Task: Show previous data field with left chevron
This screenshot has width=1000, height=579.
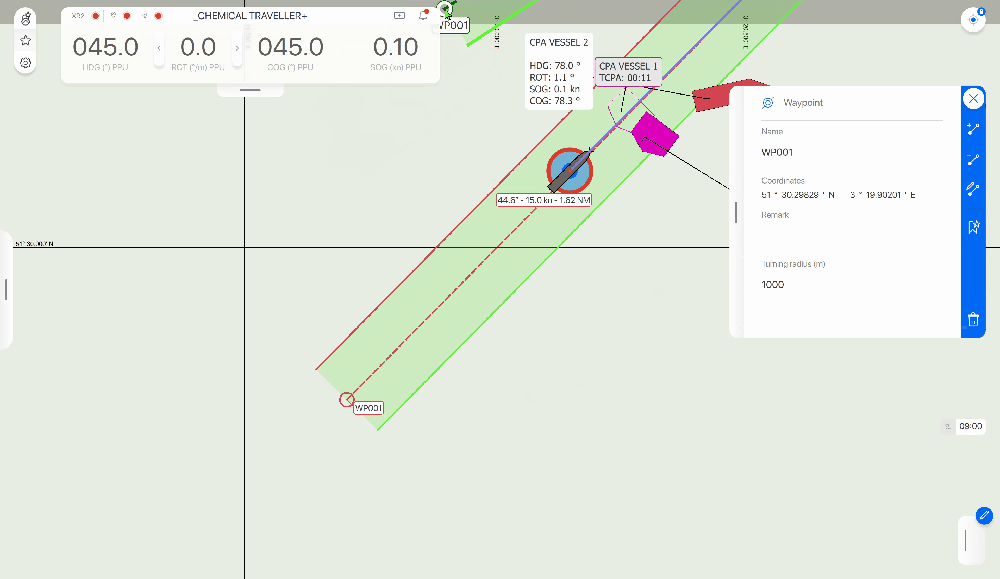Action: pos(159,48)
